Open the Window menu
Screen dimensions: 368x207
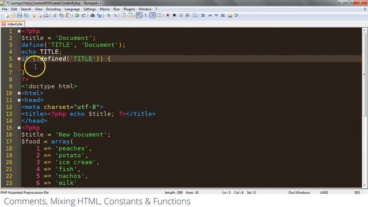(145, 9)
